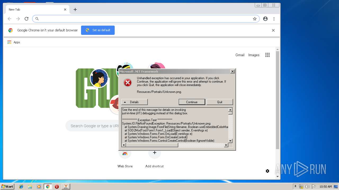
Task: Open the Chrome profile avatar
Action: click(x=265, y=19)
